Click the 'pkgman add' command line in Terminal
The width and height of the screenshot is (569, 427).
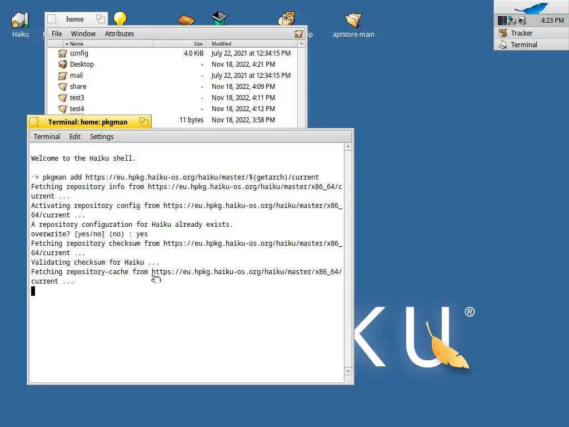pyautogui.click(x=175, y=177)
